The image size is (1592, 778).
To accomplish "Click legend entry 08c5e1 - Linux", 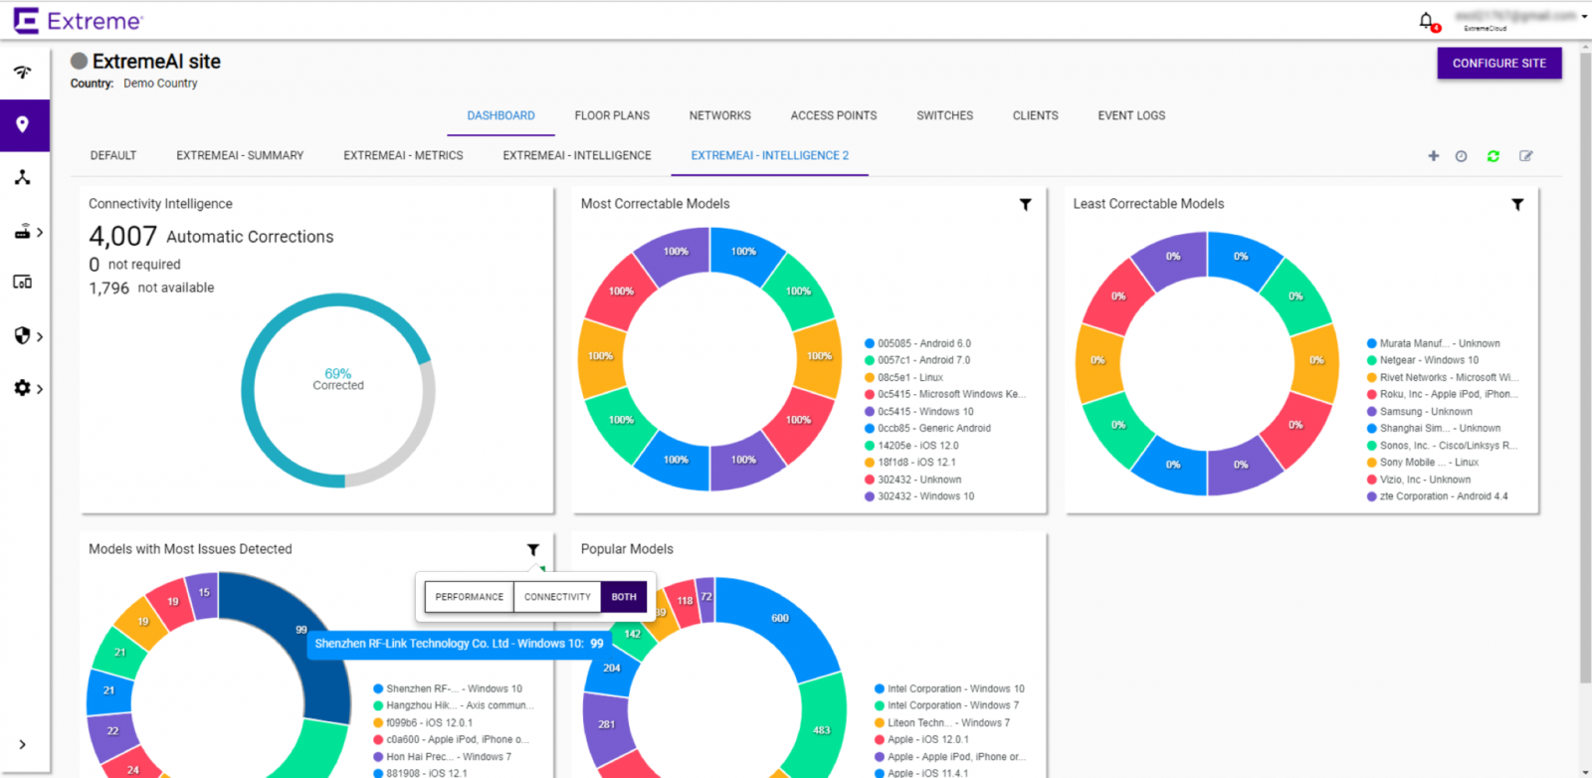I will [x=903, y=377].
